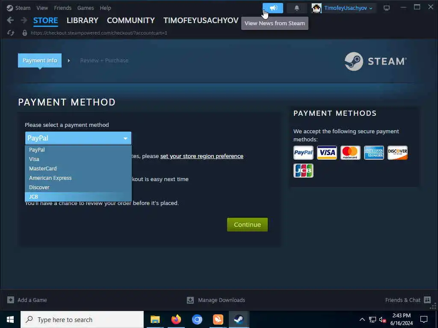Reload the page with refresh icon

pos(11,33)
